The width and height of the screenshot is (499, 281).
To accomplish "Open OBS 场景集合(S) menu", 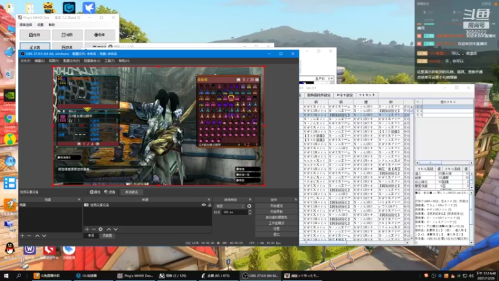I will click(x=92, y=61).
